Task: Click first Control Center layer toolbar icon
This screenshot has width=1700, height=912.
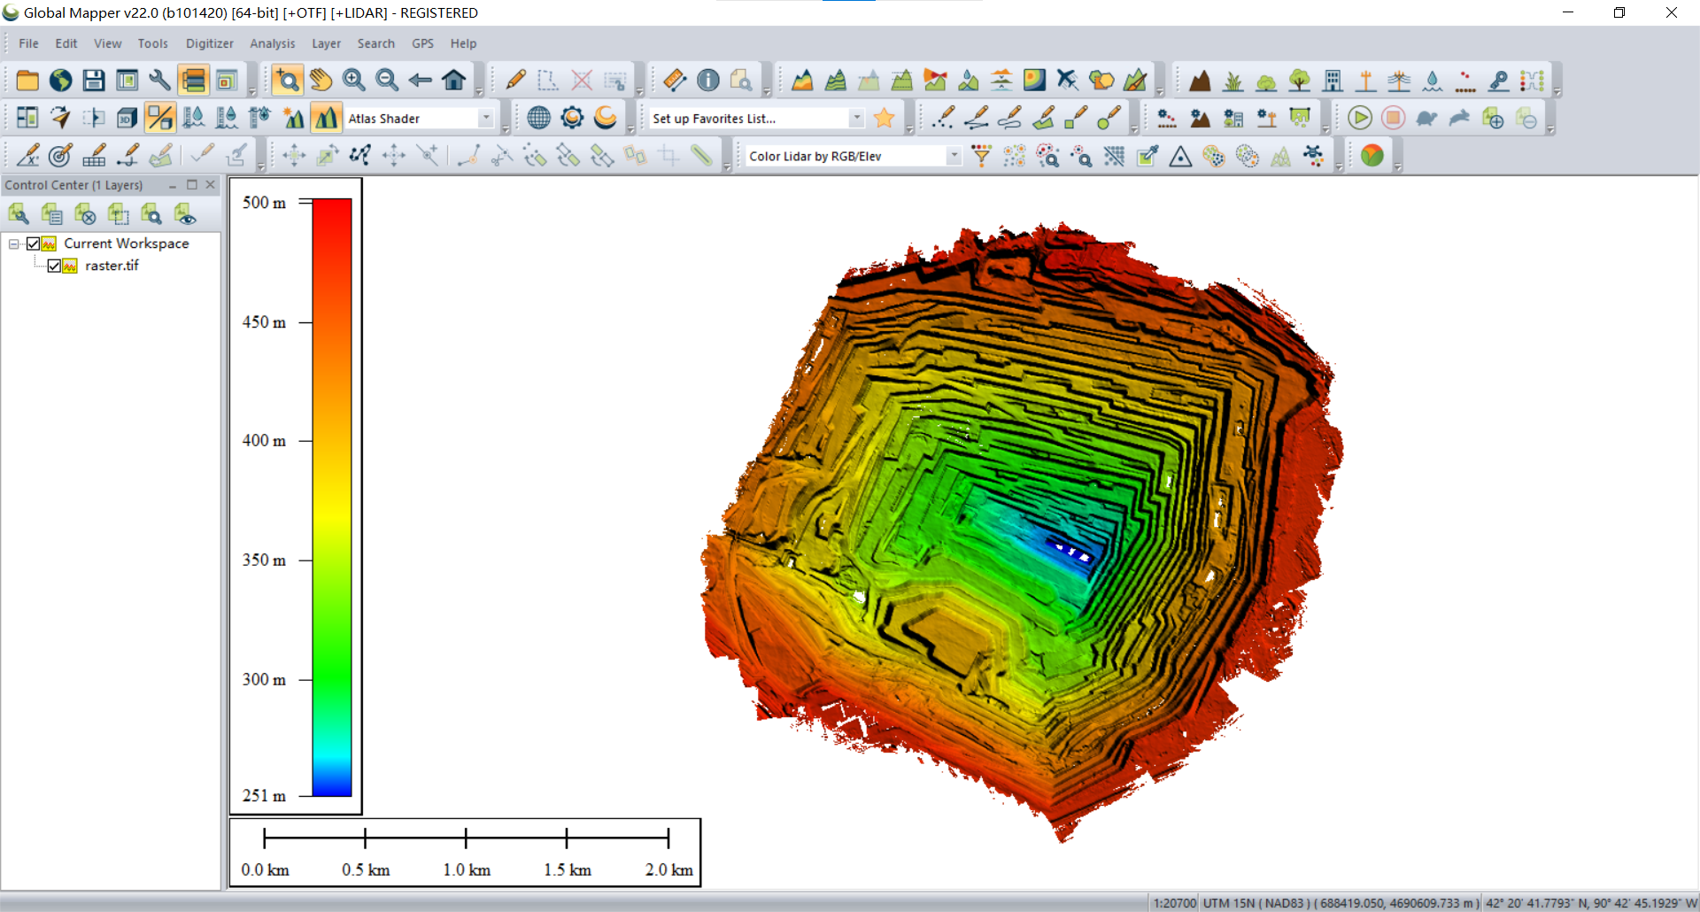Action: pyautogui.click(x=19, y=214)
